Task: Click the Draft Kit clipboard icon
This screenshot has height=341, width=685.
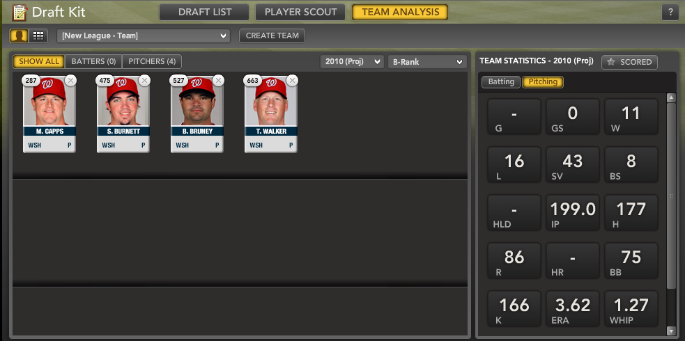Action: coord(20,13)
